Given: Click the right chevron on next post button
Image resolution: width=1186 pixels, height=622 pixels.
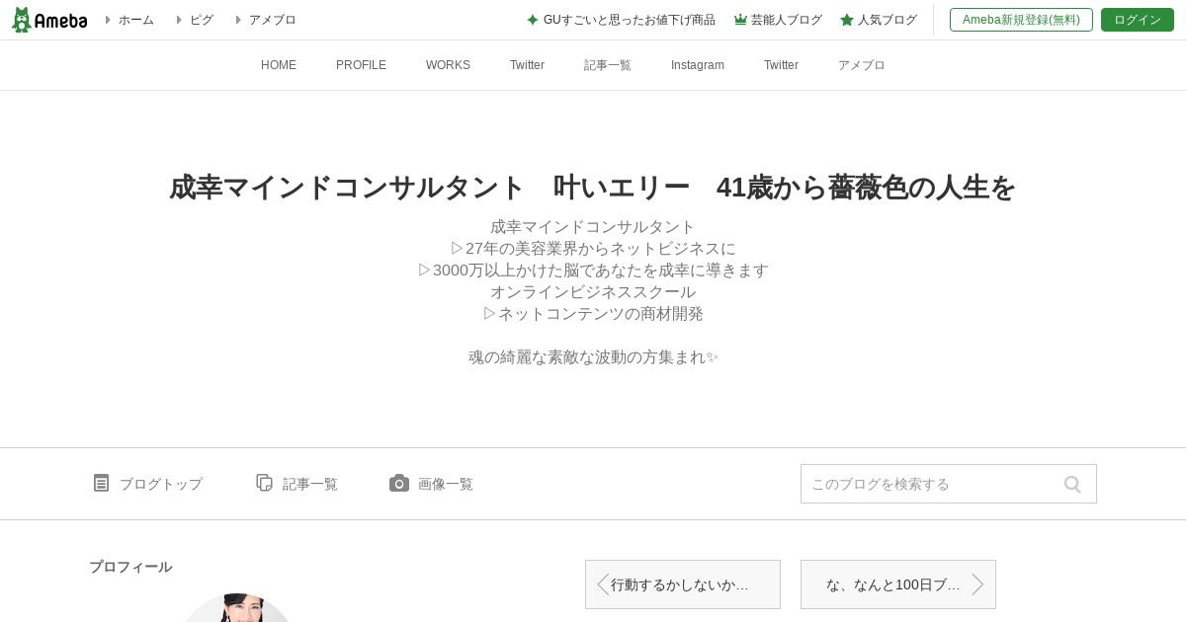Looking at the screenshot, I should 978,584.
